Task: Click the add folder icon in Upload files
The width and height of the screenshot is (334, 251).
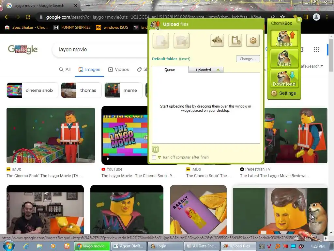Action: (181, 41)
